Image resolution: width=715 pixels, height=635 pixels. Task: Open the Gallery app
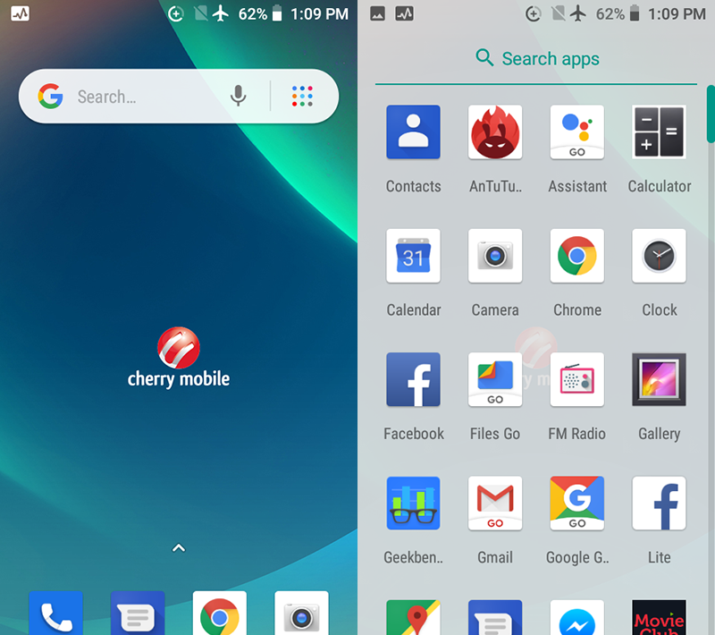point(659,379)
